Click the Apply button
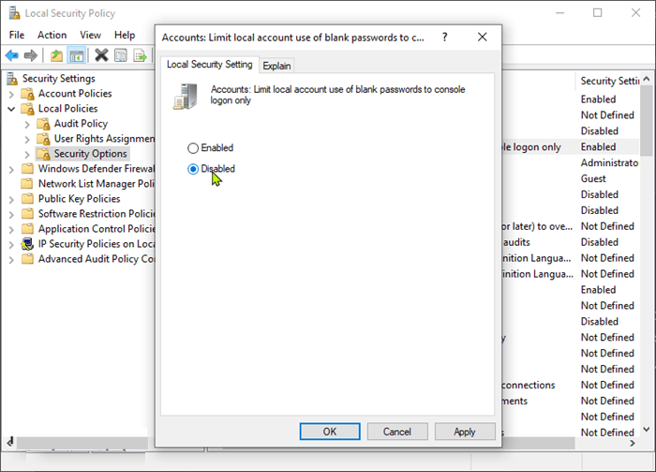This screenshot has width=656, height=472. [x=465, y=432]
